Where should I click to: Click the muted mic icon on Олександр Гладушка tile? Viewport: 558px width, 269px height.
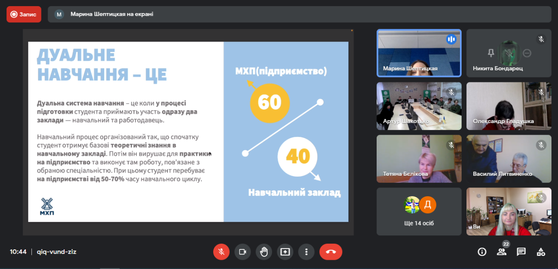(x=541, y=92)
